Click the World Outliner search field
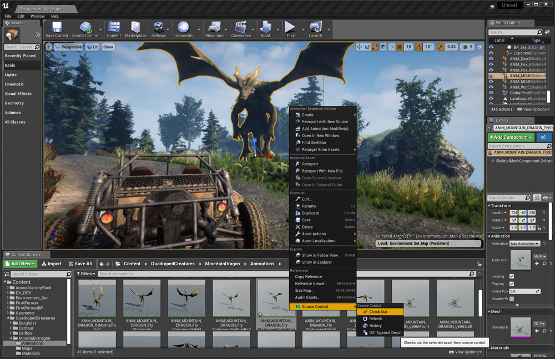The width and height of the screenshot is (555, 359). point(516,32)
